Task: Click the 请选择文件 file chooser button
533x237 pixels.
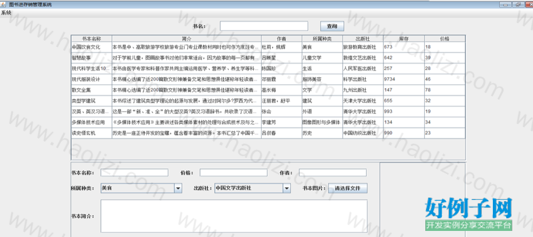Action: click(348, 188)
